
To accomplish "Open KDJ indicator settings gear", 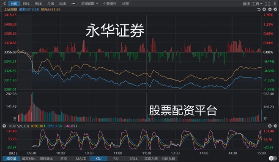I will (275, 126).
